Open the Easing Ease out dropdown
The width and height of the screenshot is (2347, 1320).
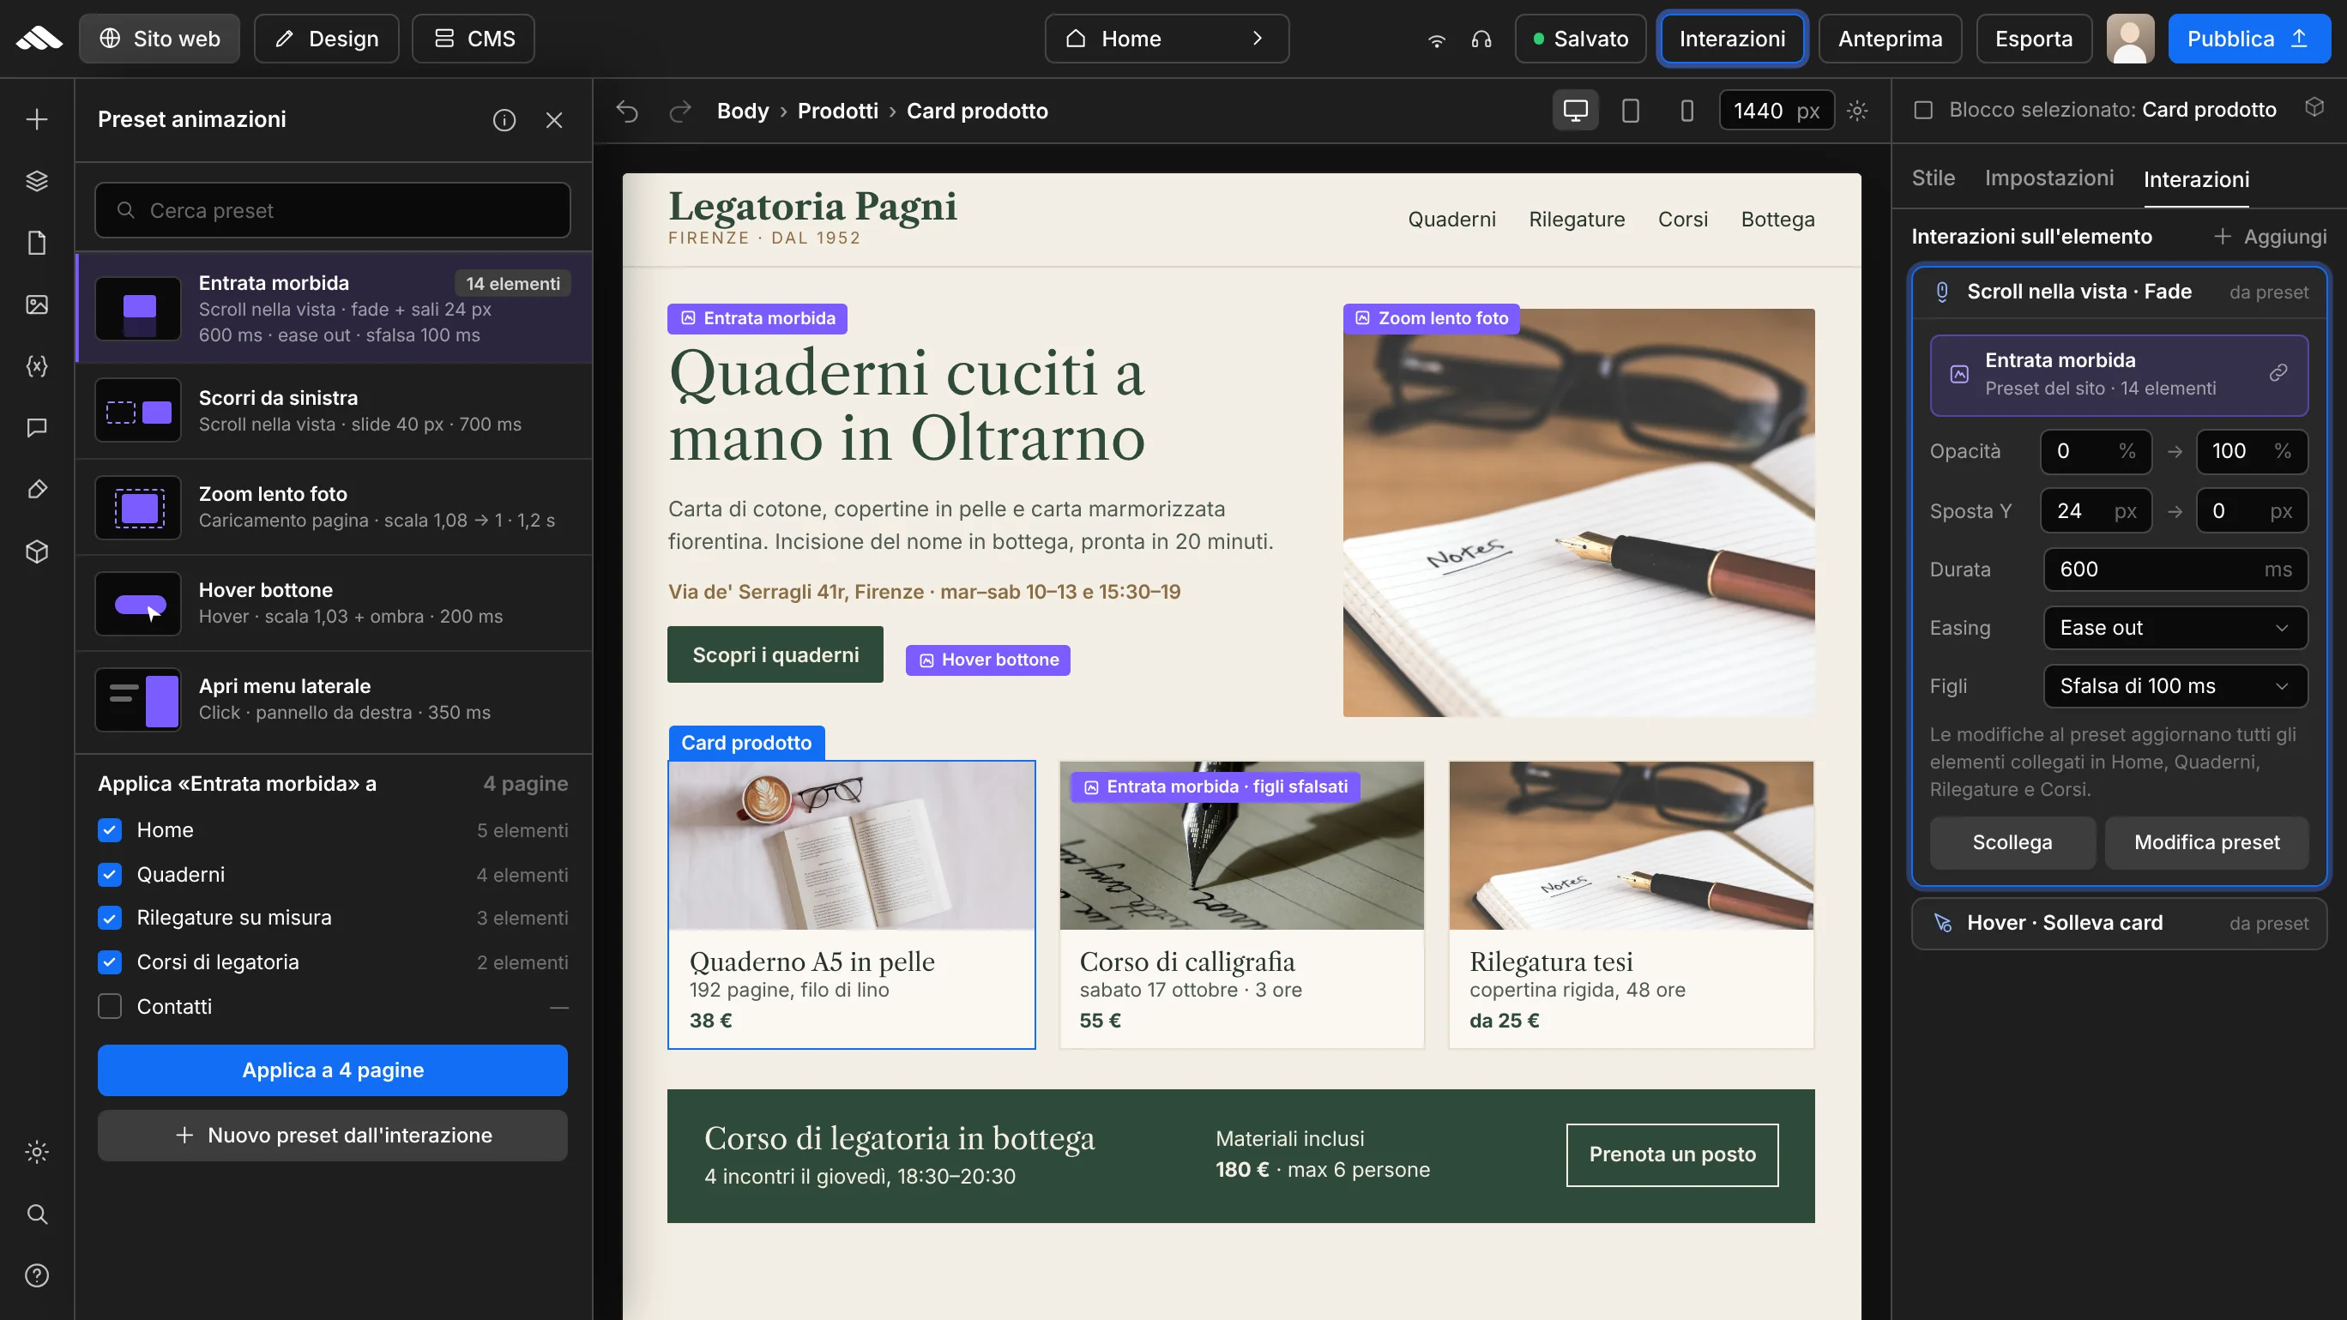coord(2175,628)
